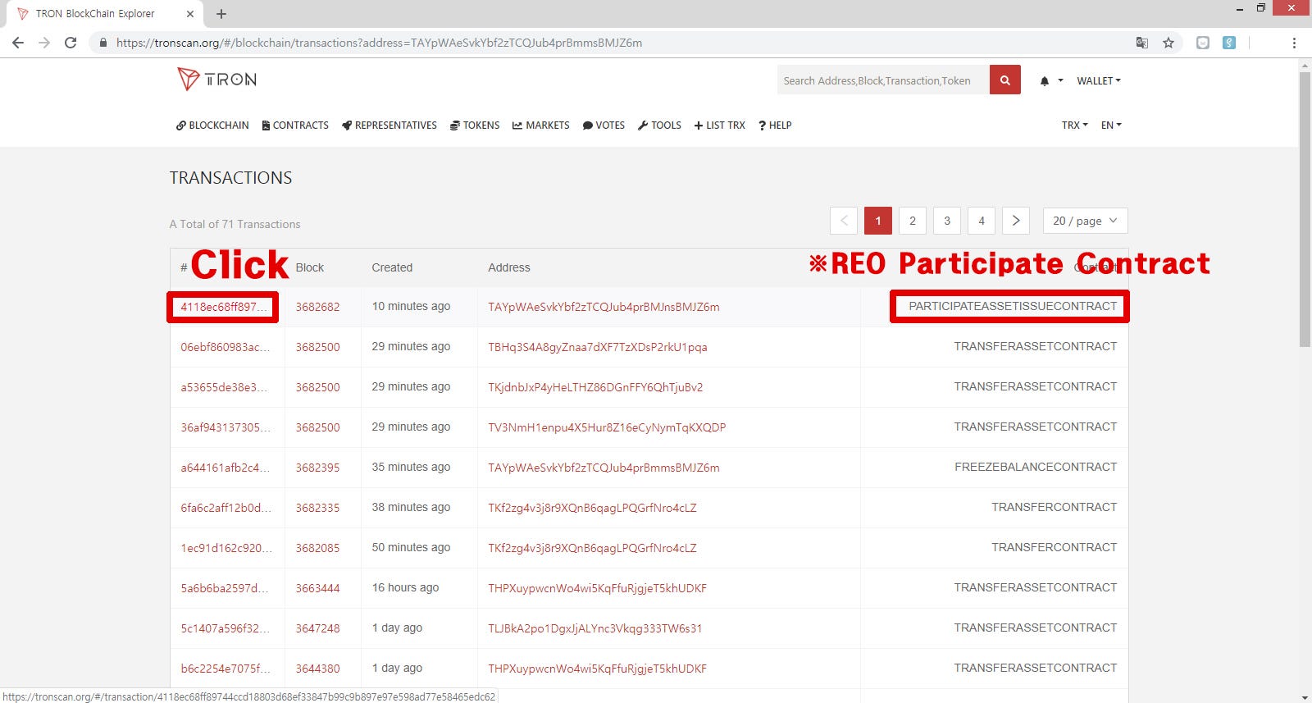Open address TV3NmH1enpu4X5Hur8Z16eCyNymTqKXQDP
The image size is (1312, 703).
click(607, 427)
